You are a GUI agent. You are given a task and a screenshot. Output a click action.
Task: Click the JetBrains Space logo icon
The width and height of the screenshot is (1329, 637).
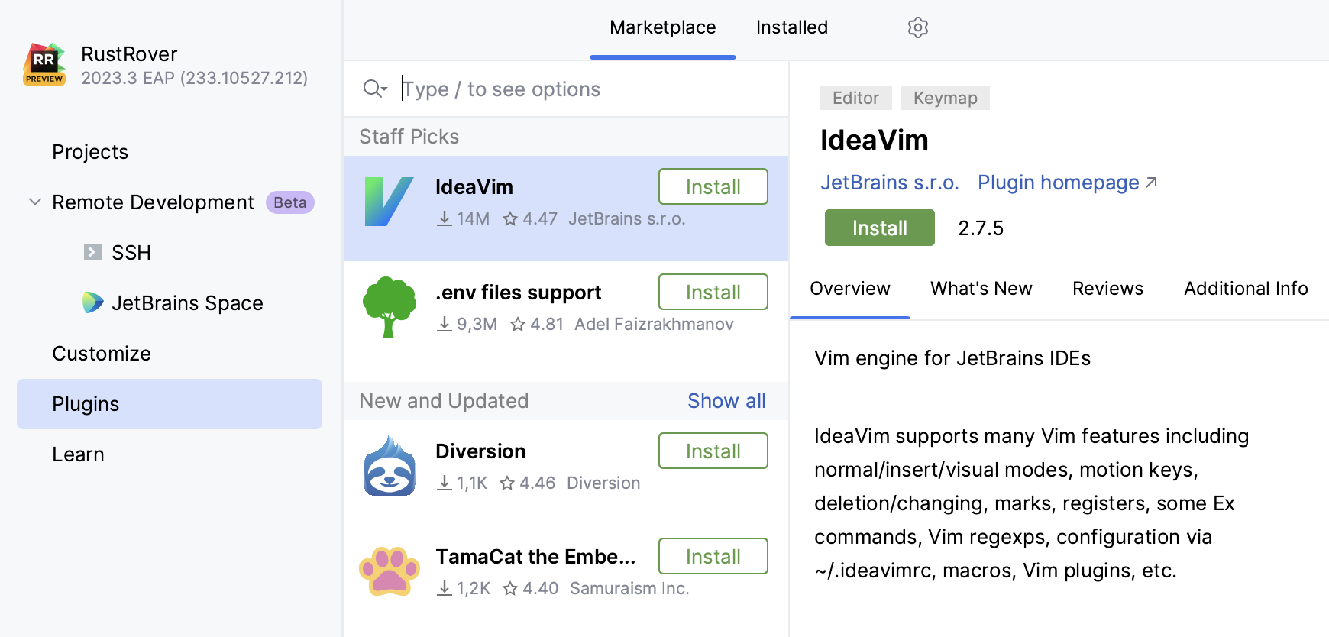point(93,302)
